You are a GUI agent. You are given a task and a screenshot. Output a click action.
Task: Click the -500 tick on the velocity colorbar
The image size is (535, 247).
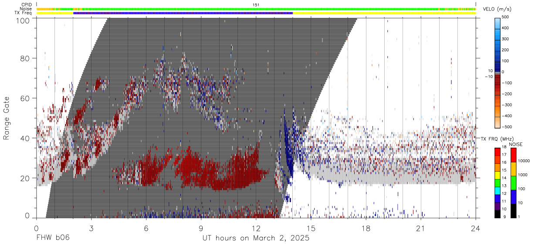506,126
